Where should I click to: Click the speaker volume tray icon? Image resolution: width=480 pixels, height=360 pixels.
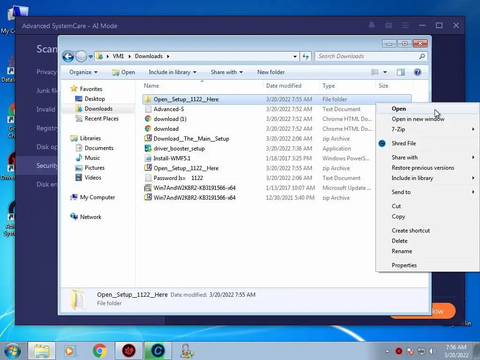click(x=433, y=351)
